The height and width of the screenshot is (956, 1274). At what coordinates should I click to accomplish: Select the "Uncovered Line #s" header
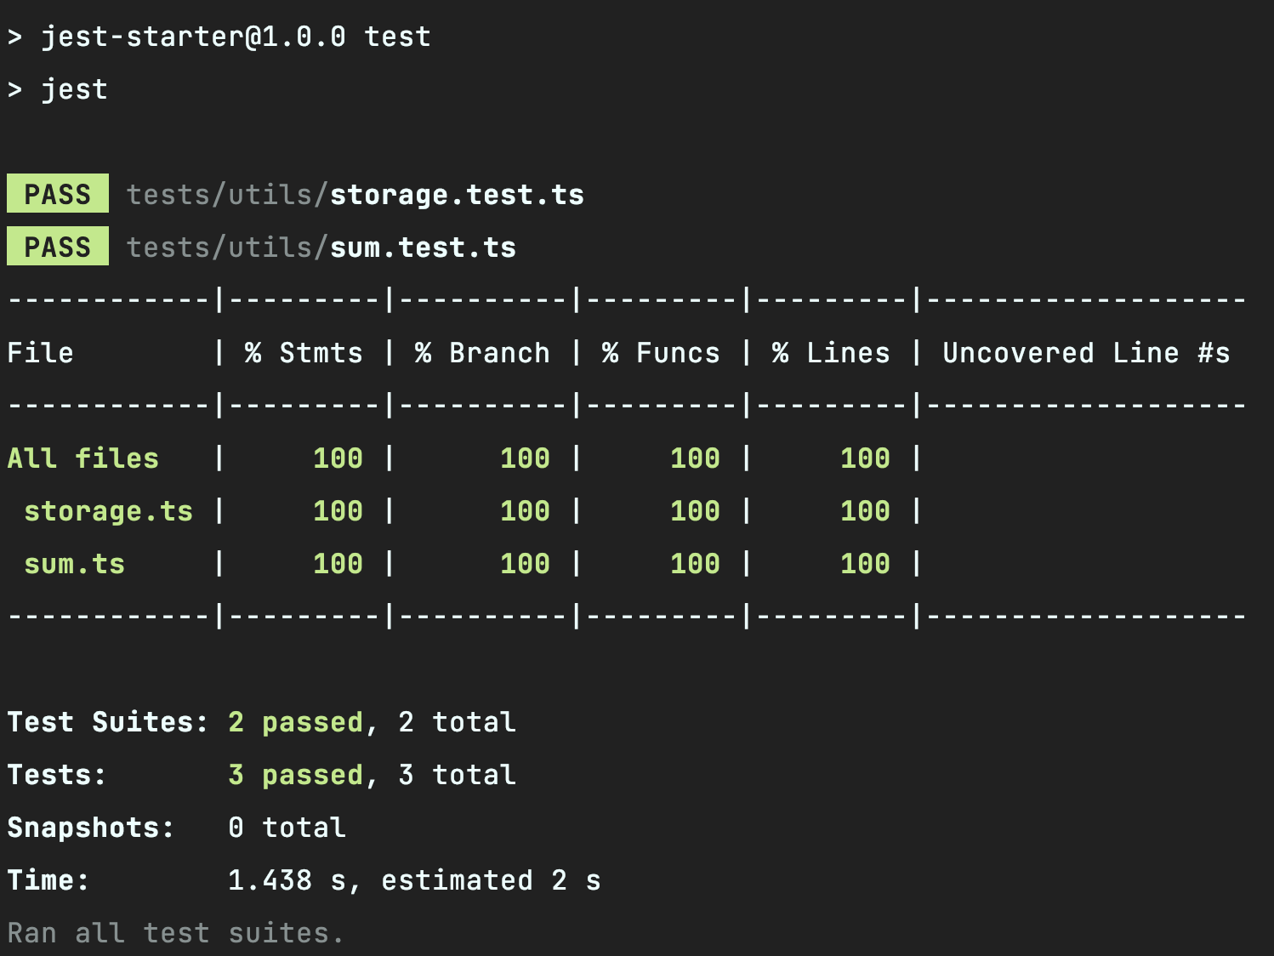[x=1086, y=353]
